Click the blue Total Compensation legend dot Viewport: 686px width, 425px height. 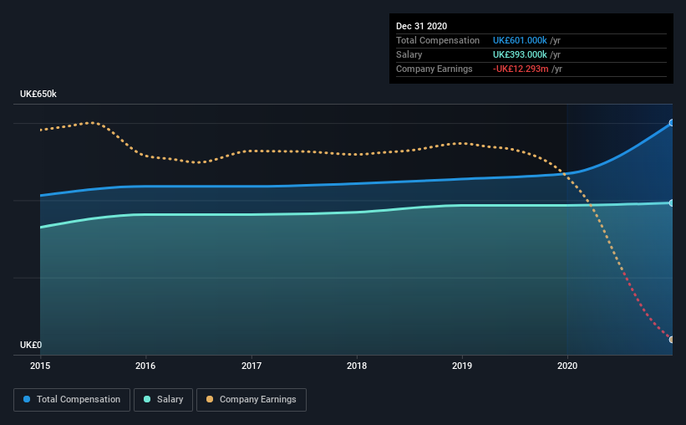point(27,399)
